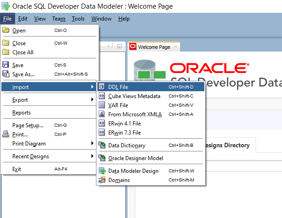Choose Save from File menu
Screen dimensions: 282x218
[x=49, y=65]
